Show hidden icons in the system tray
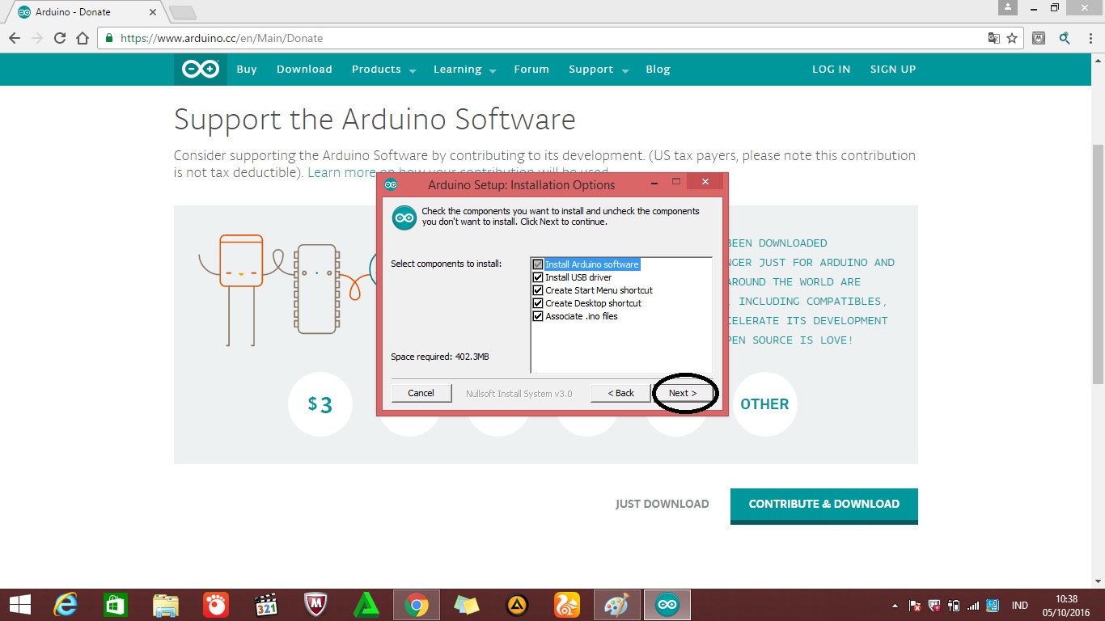This screenshot has width=1105, height=621. [895, 605]
